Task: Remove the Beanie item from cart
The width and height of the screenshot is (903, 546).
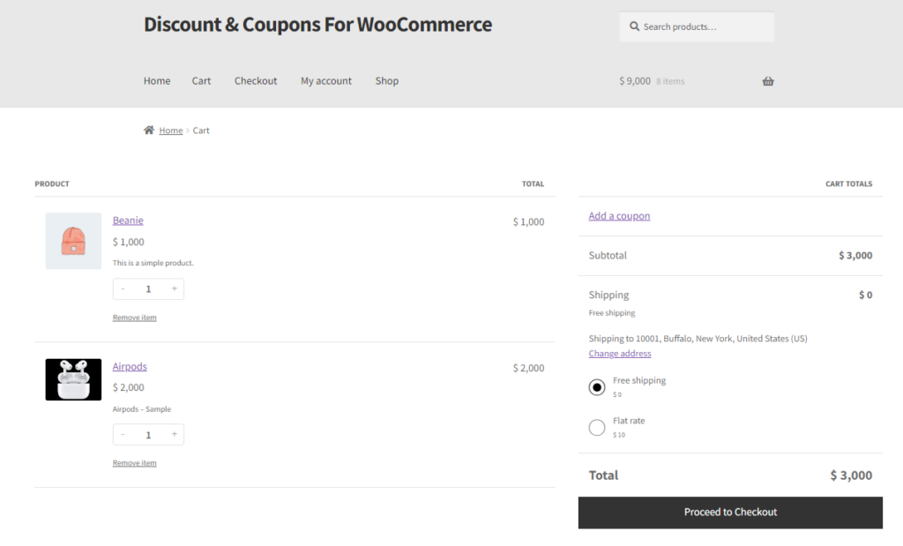Action: pyautogui.click(x=134, y=318)
